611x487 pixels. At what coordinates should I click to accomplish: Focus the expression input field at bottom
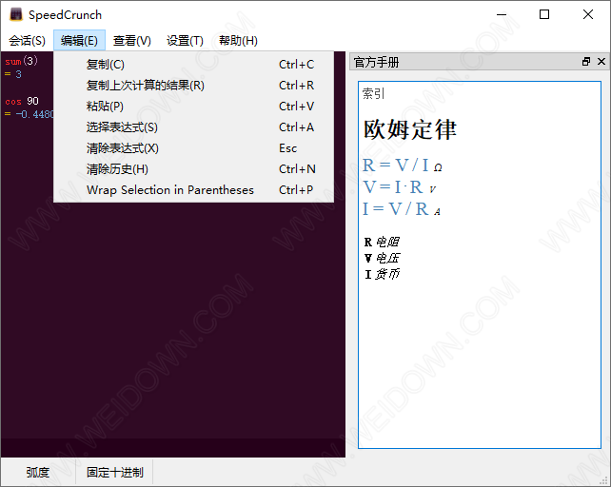[173, 448]
